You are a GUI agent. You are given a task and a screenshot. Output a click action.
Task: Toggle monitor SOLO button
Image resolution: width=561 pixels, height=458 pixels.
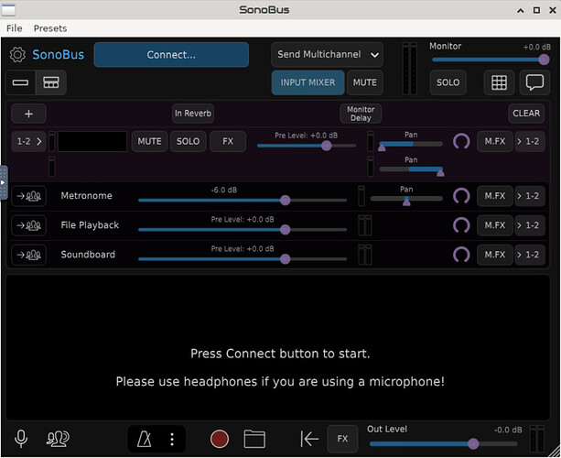[x=448, y=82]
